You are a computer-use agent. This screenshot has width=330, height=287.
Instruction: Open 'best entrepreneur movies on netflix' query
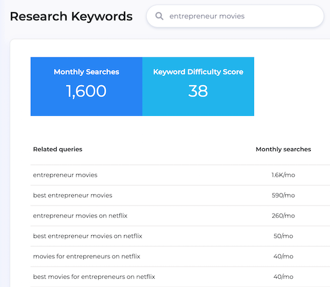point(88,236)
